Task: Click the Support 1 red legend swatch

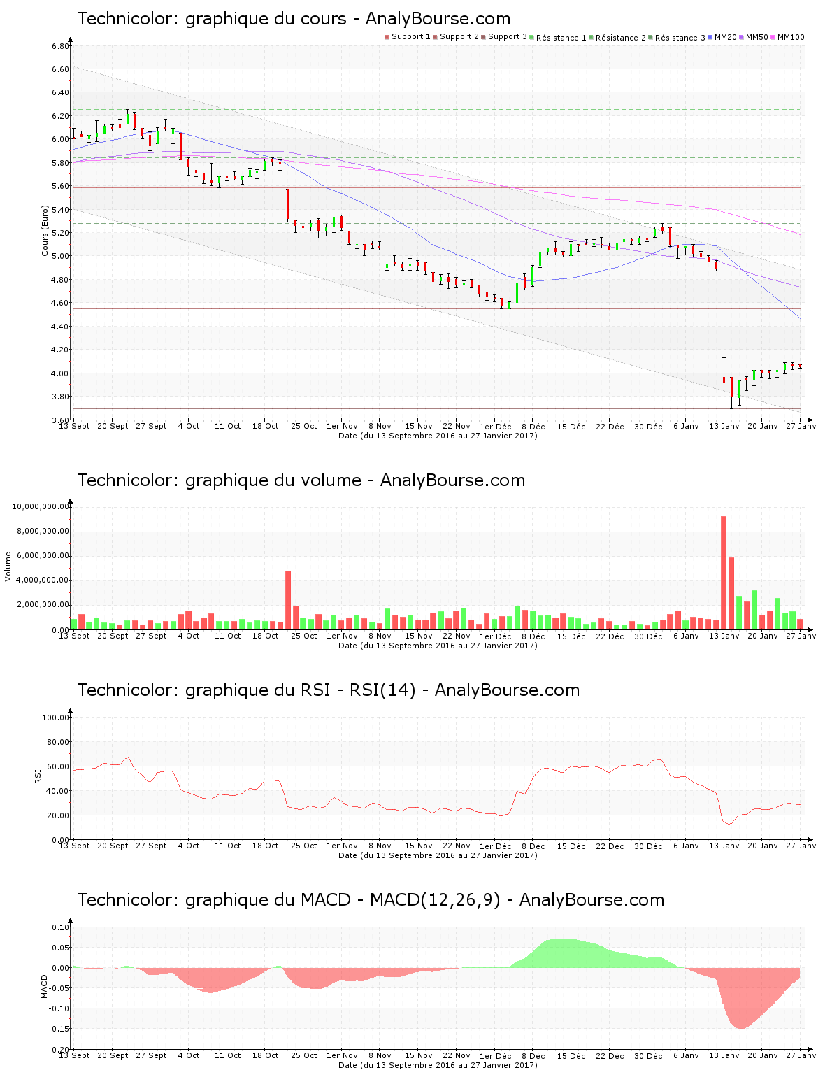Action: (x=387, y=37)
